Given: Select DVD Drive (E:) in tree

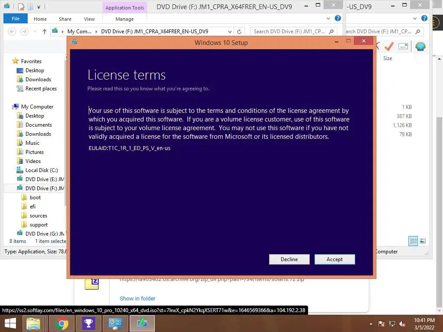Looking at the screenshot, I should pos(40,179).
